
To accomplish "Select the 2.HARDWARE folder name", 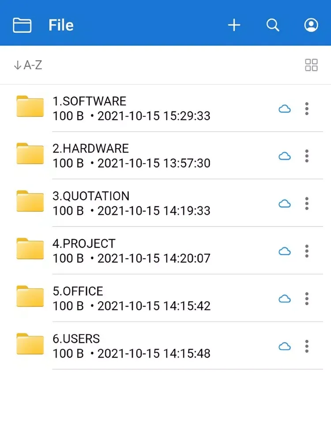I will click(90, 149).
